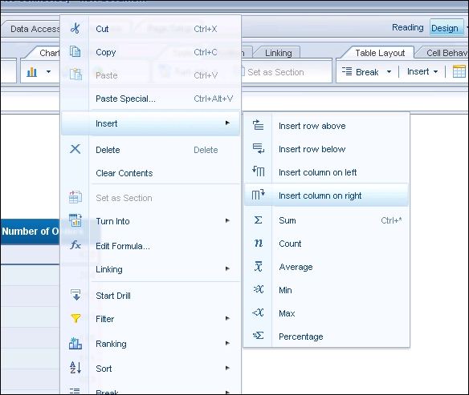Viewport: 469px width, 395px height.
Task: Select Clear Contents menu entry
Action: (x=150, y=173)
